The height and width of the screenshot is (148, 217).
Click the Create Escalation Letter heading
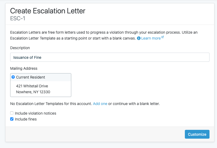click(48, 11)
